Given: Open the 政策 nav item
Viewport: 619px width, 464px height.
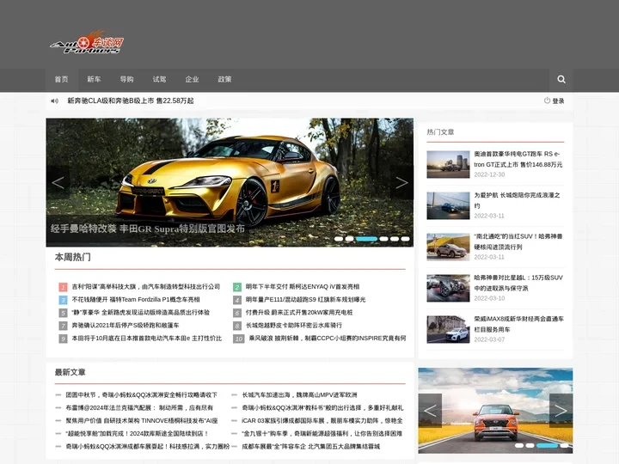Looking at the screenshot, I should tap(224, 79).
